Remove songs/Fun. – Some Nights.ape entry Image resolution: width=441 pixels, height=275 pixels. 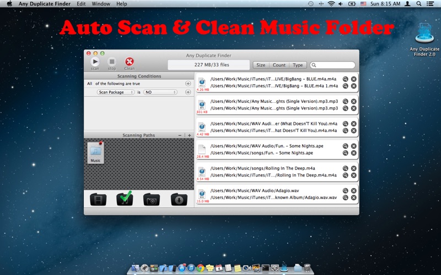354,153
